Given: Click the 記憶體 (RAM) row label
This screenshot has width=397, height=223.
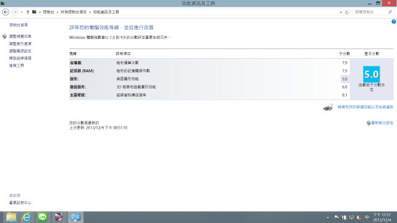Looking at the screenshot, I should [x=82, y=71].
